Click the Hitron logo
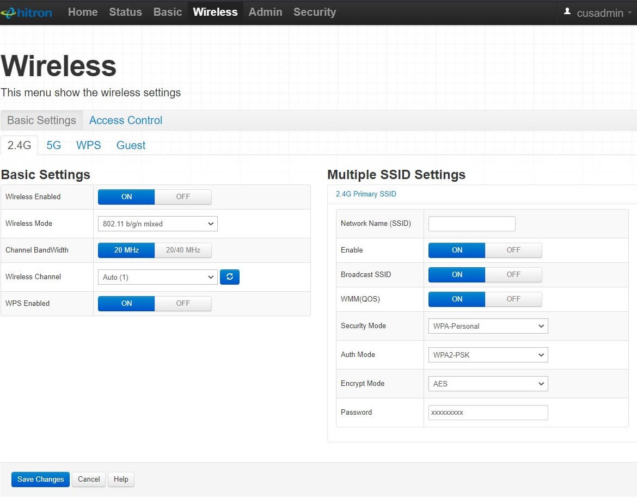The height and width of the screenshot is (498, 637). click(x=27, y=13)
